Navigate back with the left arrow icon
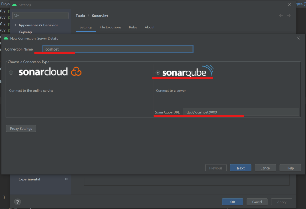Viewport: 306px width, 209px height. (x=281, y=16)
